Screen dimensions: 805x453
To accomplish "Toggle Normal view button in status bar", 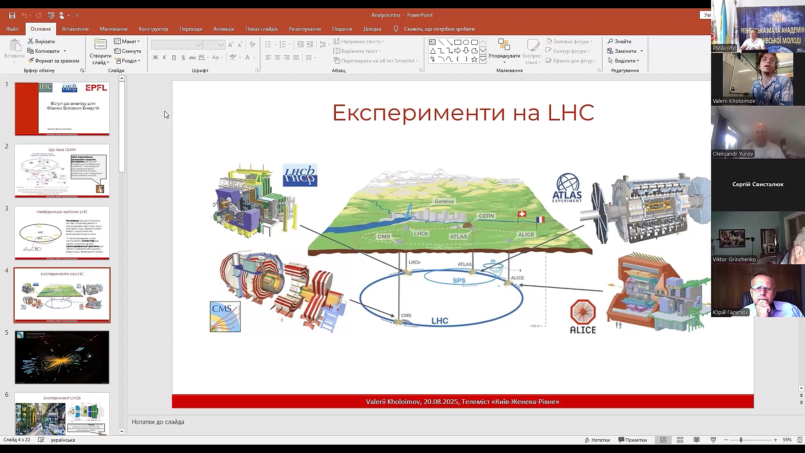I will click(663, 440).
